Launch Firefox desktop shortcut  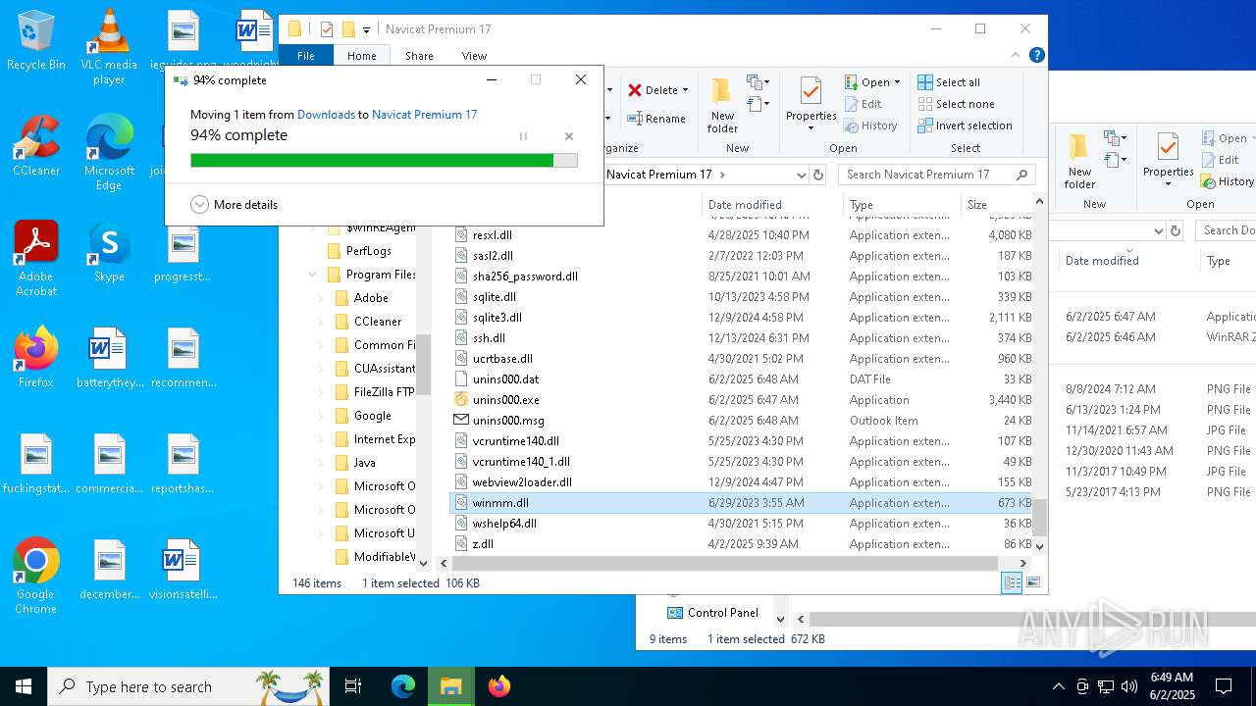pyautogui.click(x=36, y=358)
